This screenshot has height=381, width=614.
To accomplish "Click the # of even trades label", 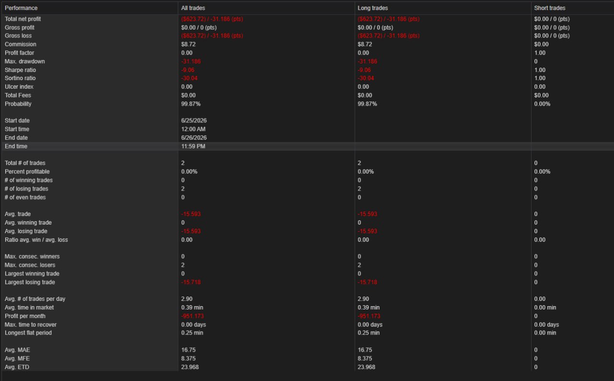I will point(25,198).
